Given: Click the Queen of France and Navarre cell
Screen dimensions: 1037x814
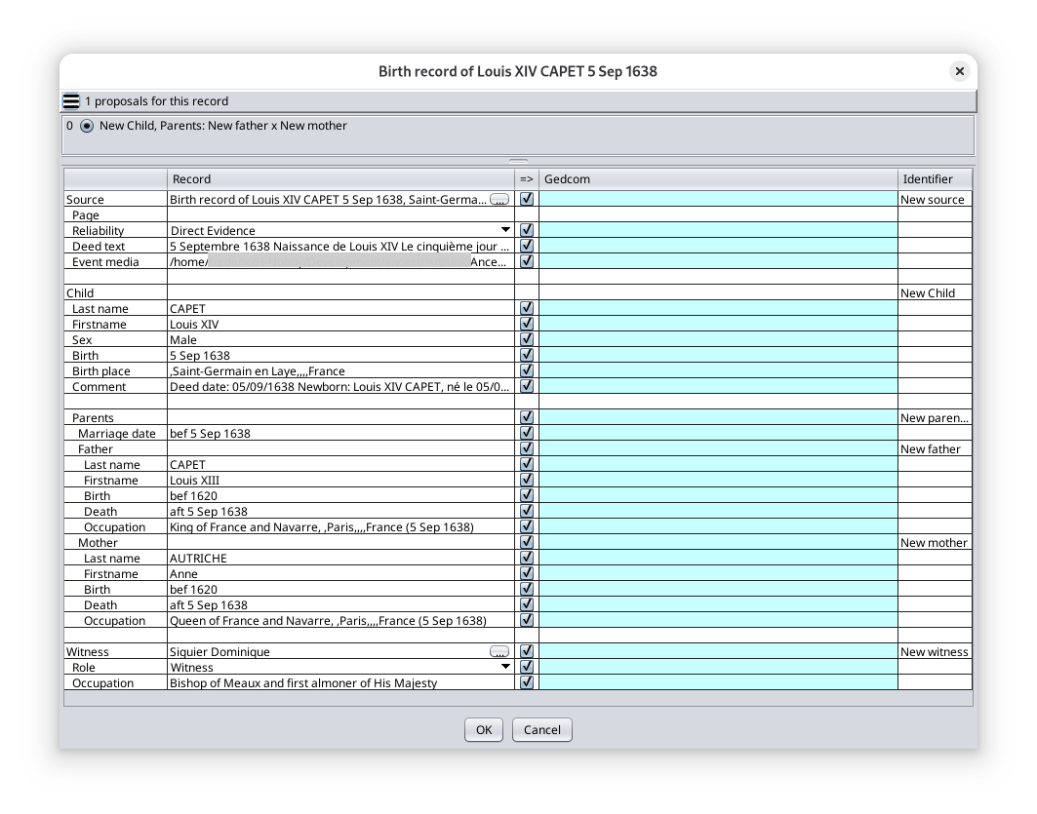Looking at the screenshot, I should click(340, 621).
